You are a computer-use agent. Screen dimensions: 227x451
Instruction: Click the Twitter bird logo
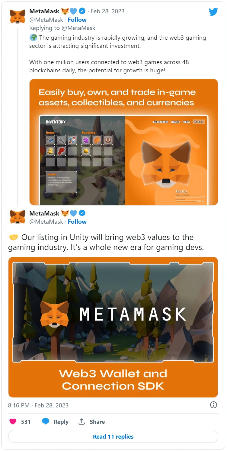[x=213, y=12]
